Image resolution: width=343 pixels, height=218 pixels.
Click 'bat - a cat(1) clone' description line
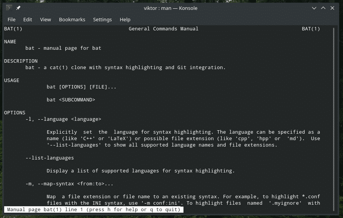[x=125, y=67]
